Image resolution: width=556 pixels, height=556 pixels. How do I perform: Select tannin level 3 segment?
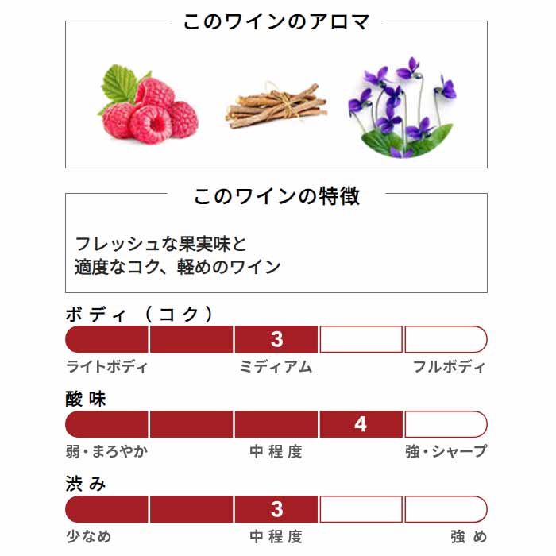pyautogui.click(x=276, y=509)
